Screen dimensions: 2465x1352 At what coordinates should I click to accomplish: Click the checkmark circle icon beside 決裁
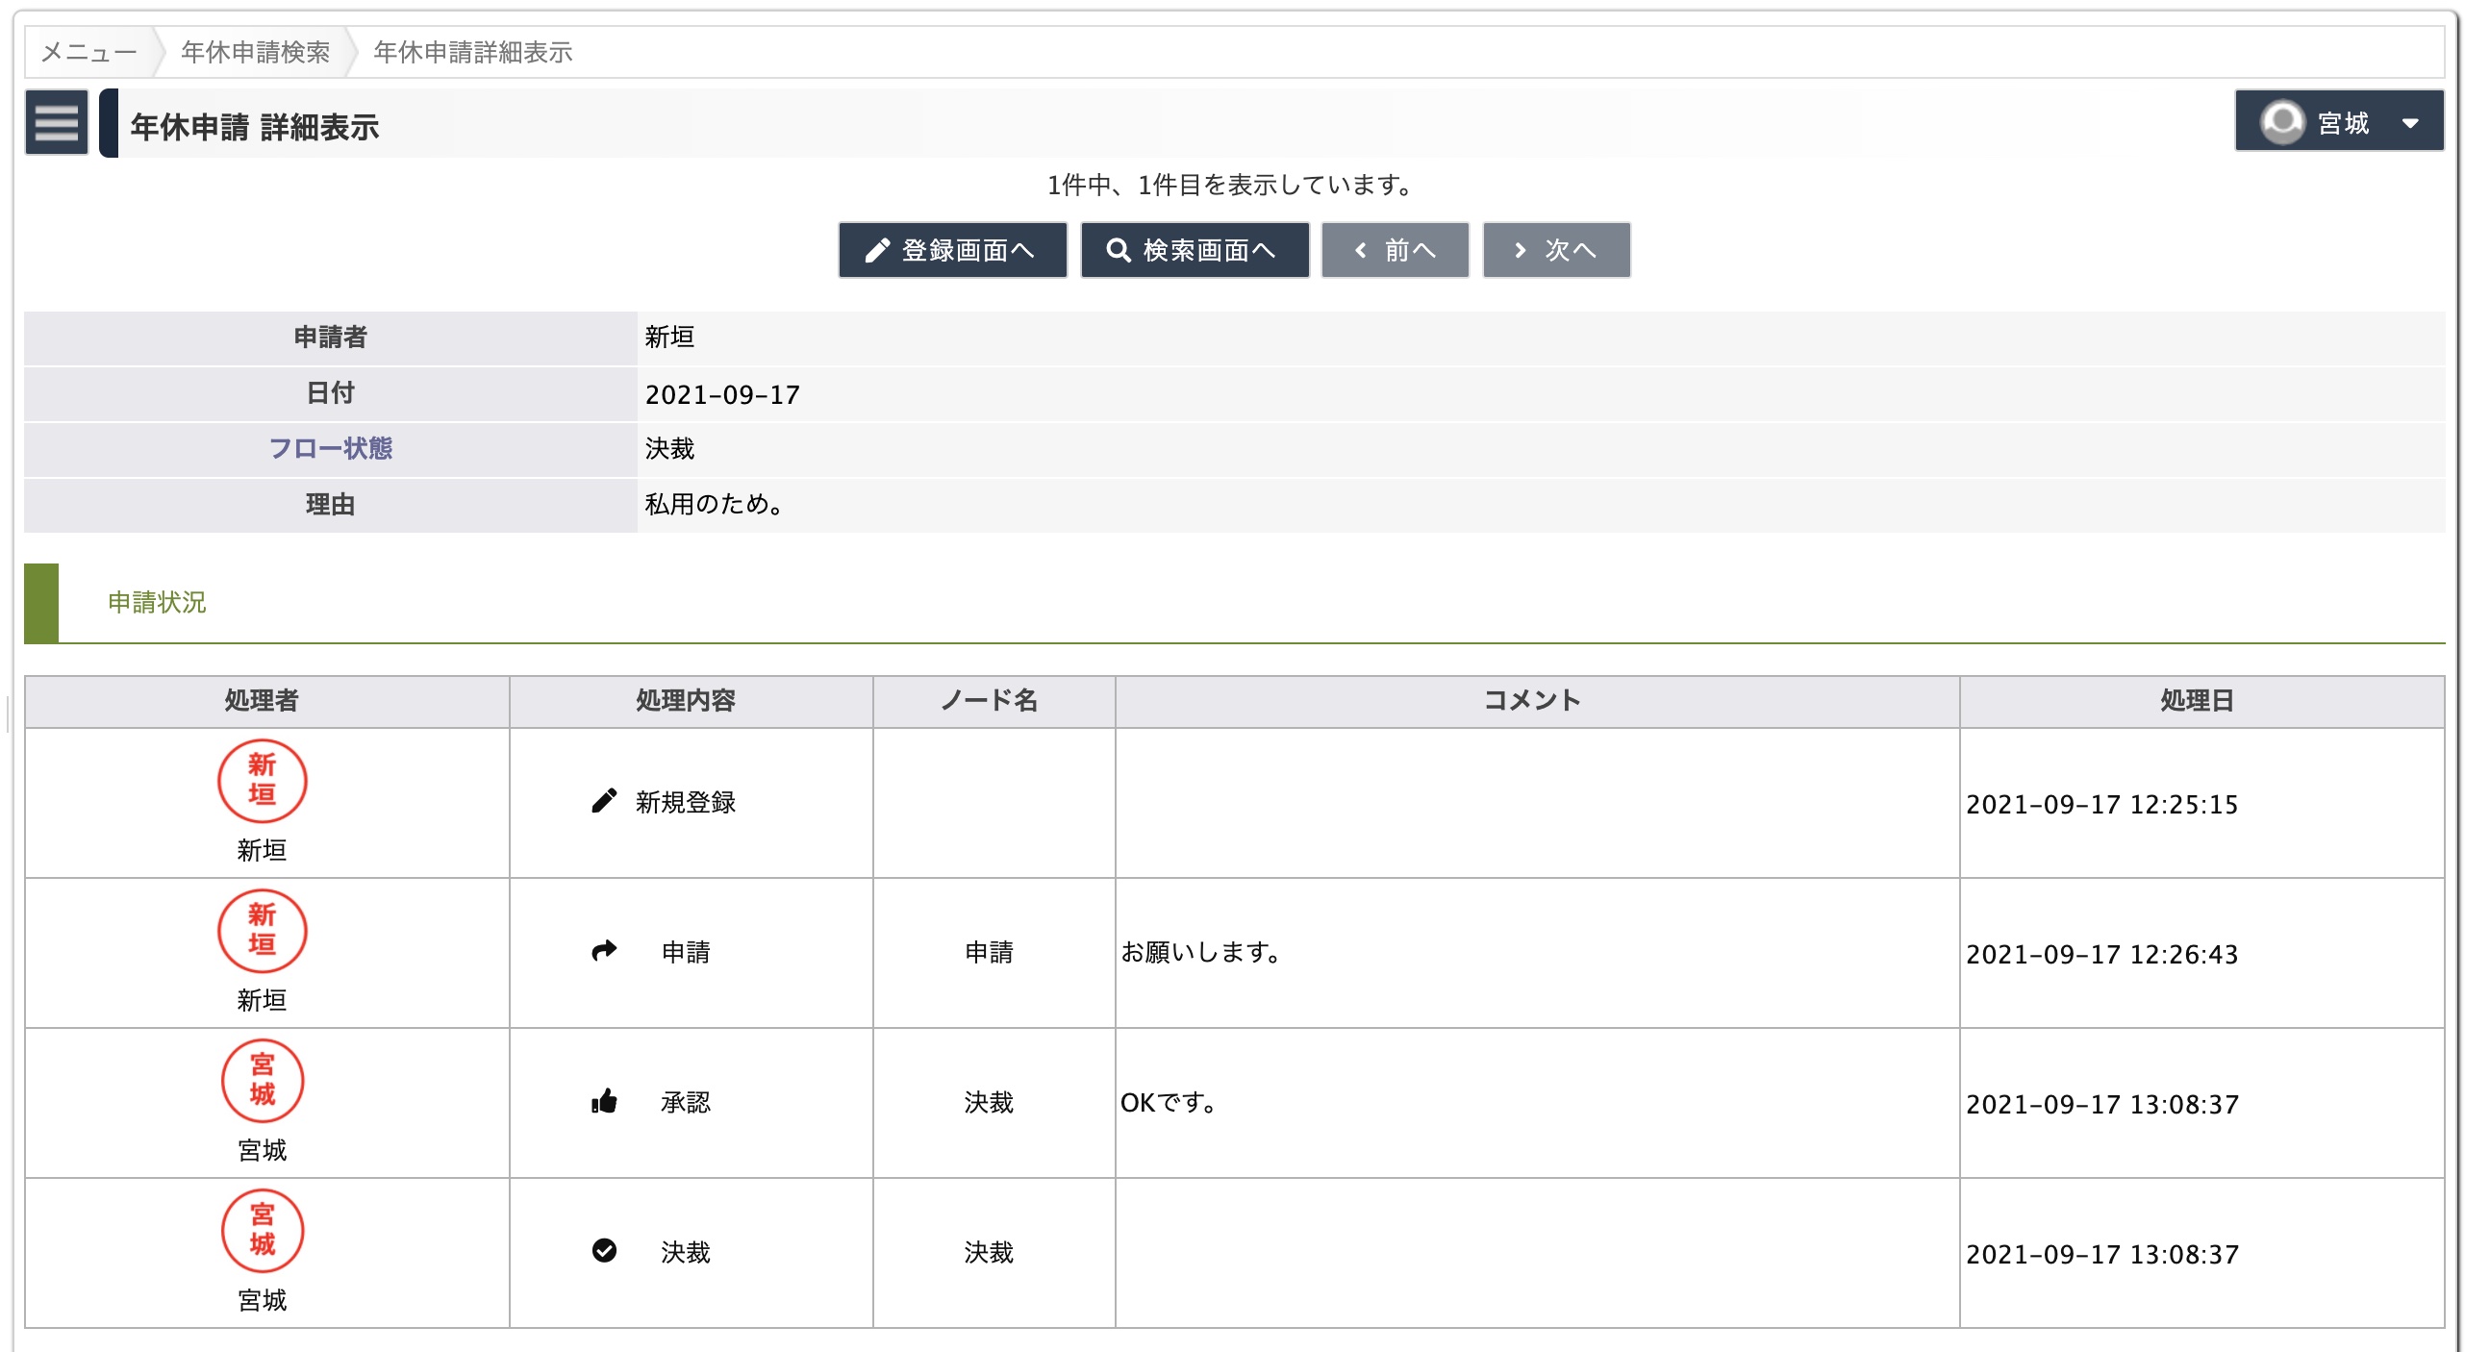pos(604,1250)
